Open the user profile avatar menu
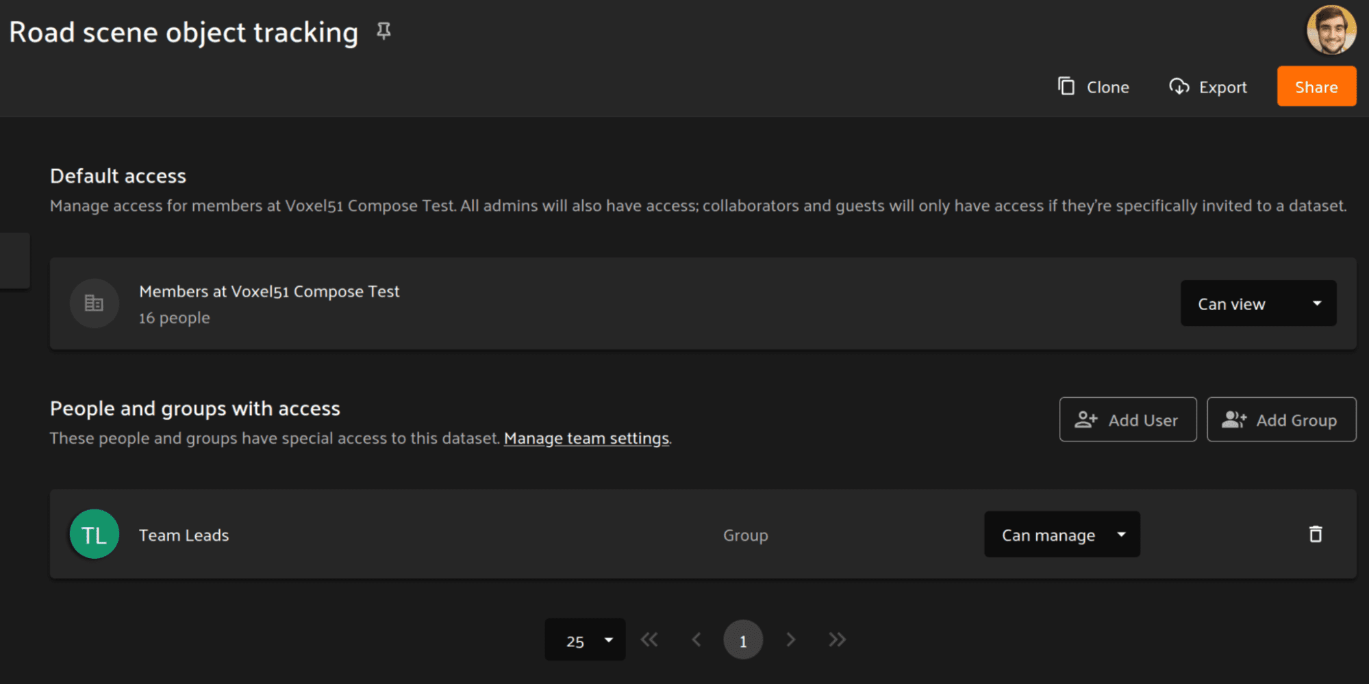1369x684 pixels. pos(1331,29)
